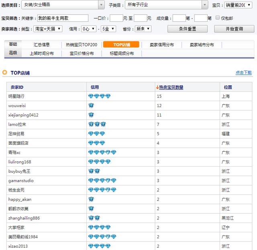
Task: Switch to the 汇总信息 tab
Action: [x=41, y=45]
